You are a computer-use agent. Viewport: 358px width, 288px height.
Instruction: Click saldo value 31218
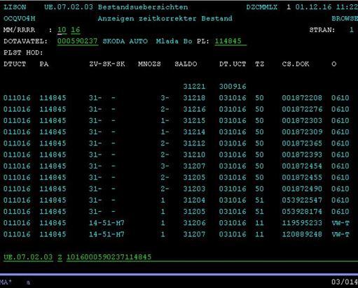pyautogui.click(x=194, y=98)
